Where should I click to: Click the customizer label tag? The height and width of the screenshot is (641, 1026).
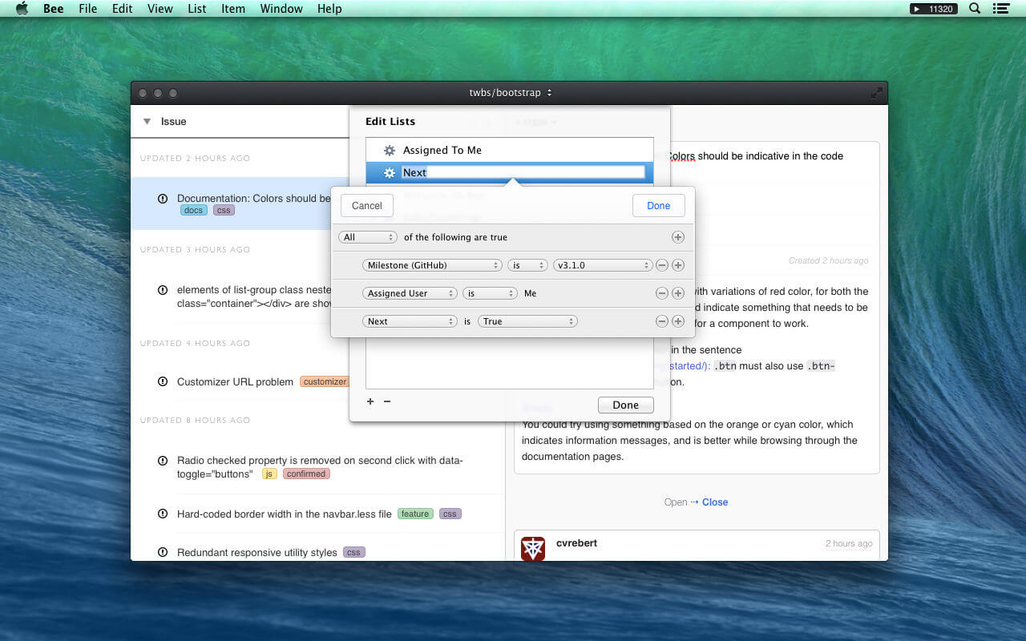(325, 381)
